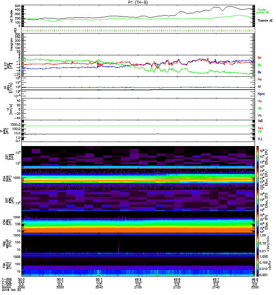Click the "2120" time tick label
This screenshot has height=295, width=276.
pyautogui.click(x=177, y=287)
